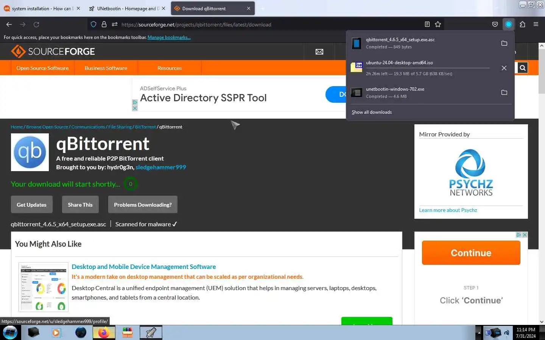Reload the current page
The height and width of the screenshot is (340, 545).
[36, 24]
